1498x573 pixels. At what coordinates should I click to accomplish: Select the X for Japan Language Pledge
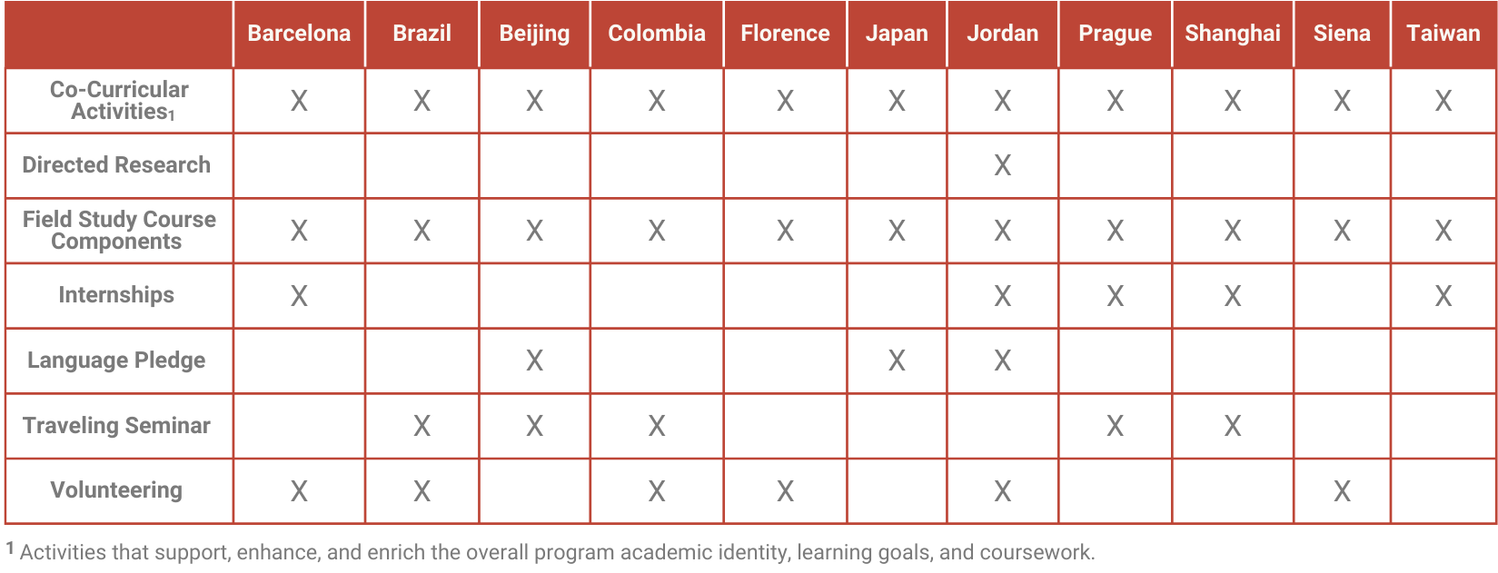click(897, 361)
